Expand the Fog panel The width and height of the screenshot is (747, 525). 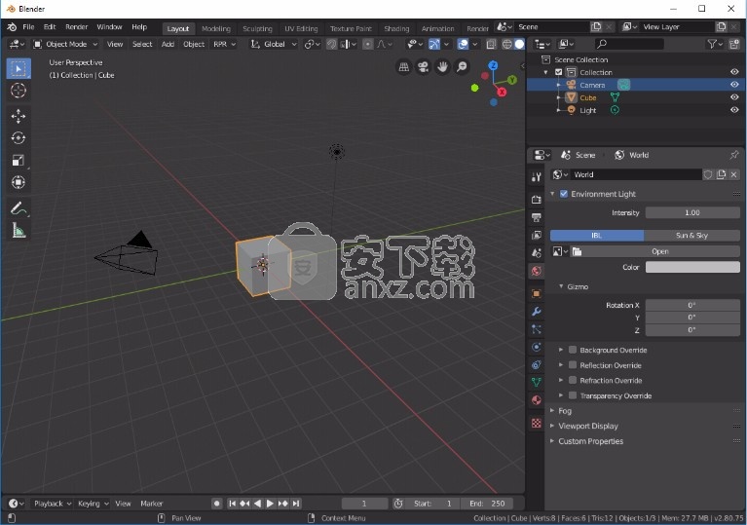click(x=565, y=411)
